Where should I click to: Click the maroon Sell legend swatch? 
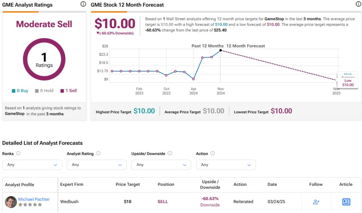coord(62,91)
